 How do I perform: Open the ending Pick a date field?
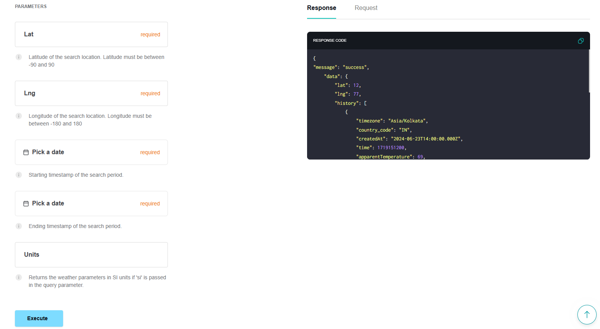(x=91, y=204)
